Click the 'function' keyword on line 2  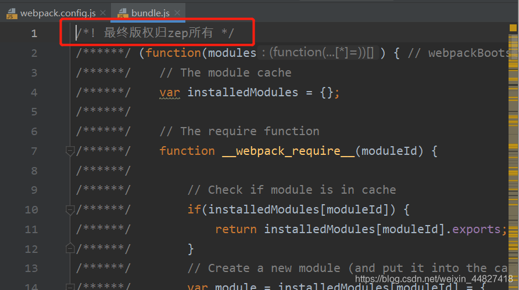[x=173, y=53]
